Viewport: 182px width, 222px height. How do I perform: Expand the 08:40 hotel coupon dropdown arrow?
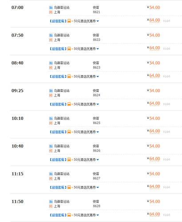98,77
